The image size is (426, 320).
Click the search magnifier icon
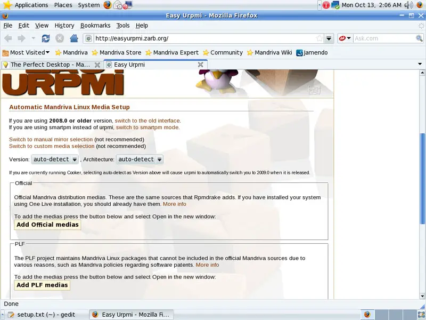pos(419,38)
